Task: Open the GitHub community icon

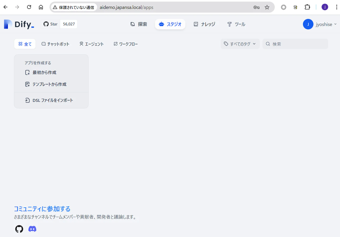Action: tap(19, 229)
